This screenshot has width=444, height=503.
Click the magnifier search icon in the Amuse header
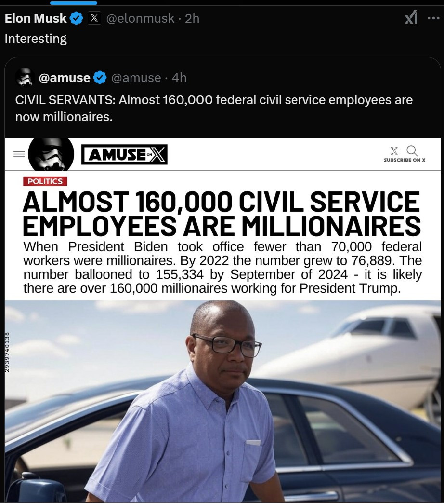click(x=412, y=151)
